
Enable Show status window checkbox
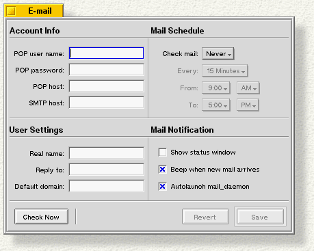(163, 153)
